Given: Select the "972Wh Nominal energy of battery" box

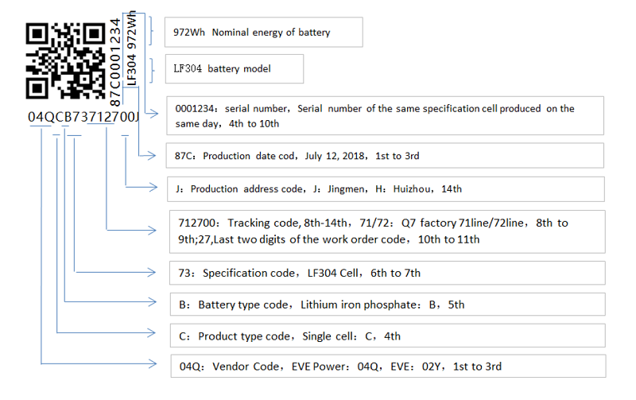Looking at the screenshot, I should point(264,33).
